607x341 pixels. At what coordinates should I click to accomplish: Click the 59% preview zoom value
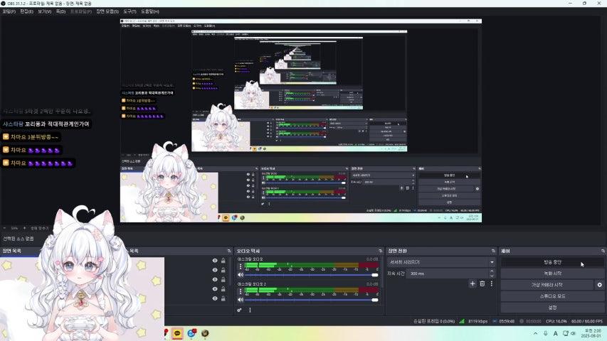14,228
